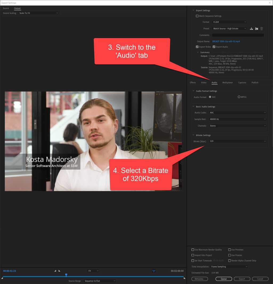Click the playhead marker on the timeline
273x284 pixels.
click(x=66, y=274)
